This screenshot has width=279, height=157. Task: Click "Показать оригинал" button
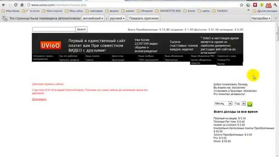click(144, 18)
